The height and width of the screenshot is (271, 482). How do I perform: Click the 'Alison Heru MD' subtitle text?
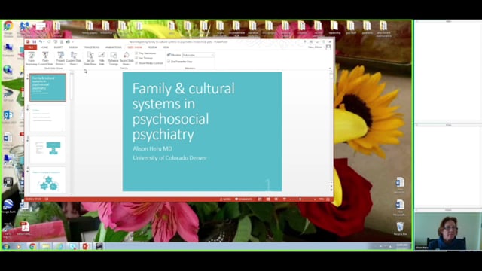coord(152,148)
